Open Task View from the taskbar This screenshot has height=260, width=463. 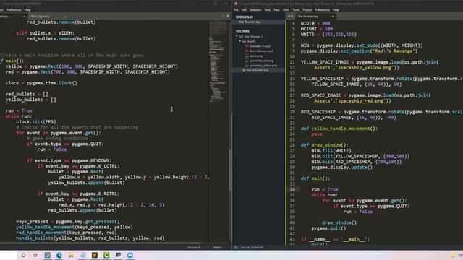(x=35, y=255)
